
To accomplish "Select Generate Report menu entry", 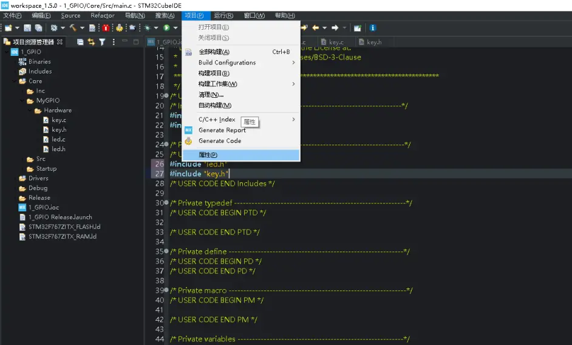I will (241, 131).
